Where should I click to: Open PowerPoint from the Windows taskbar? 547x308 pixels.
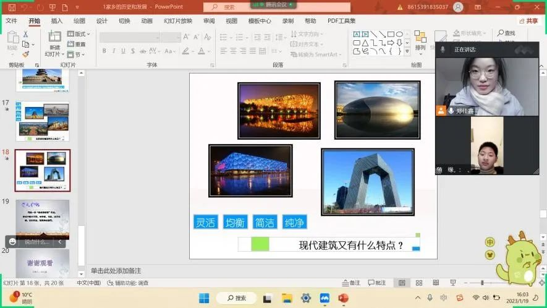pos(343,298)
